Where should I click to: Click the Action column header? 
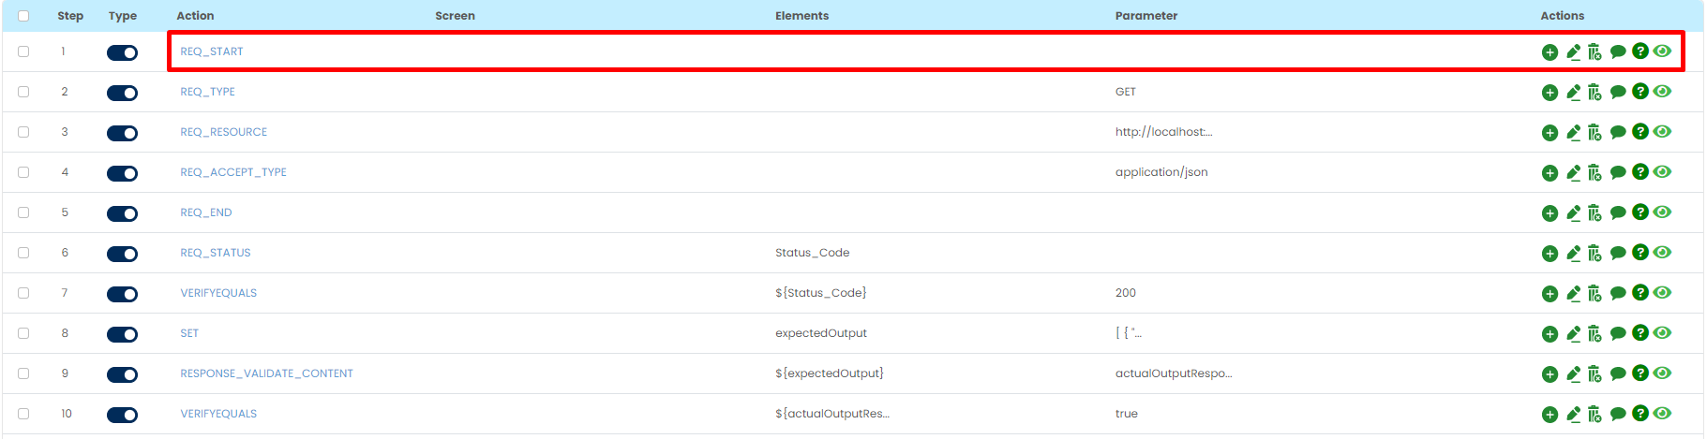coord(195,16)
